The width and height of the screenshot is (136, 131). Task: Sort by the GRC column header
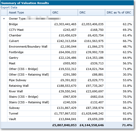[64, 12]
